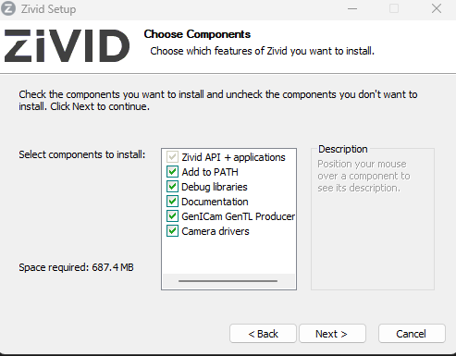Image resolution: width=456 pixels, height=356 pixels.
Task: Click the large ZIVID brand logo
Action: coord(67,46)
